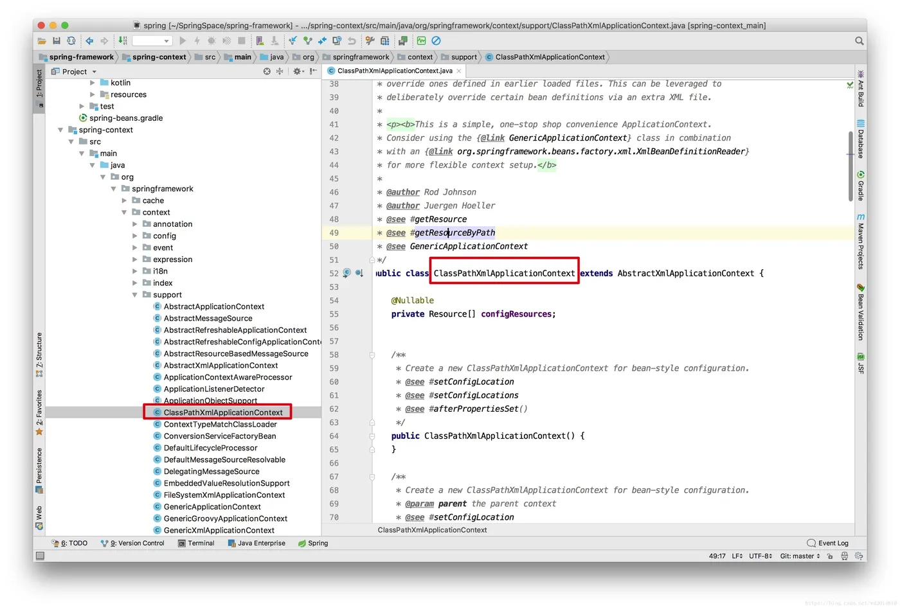
Task: Open the Version Control tool window tab
Action: tap(133, 543)
